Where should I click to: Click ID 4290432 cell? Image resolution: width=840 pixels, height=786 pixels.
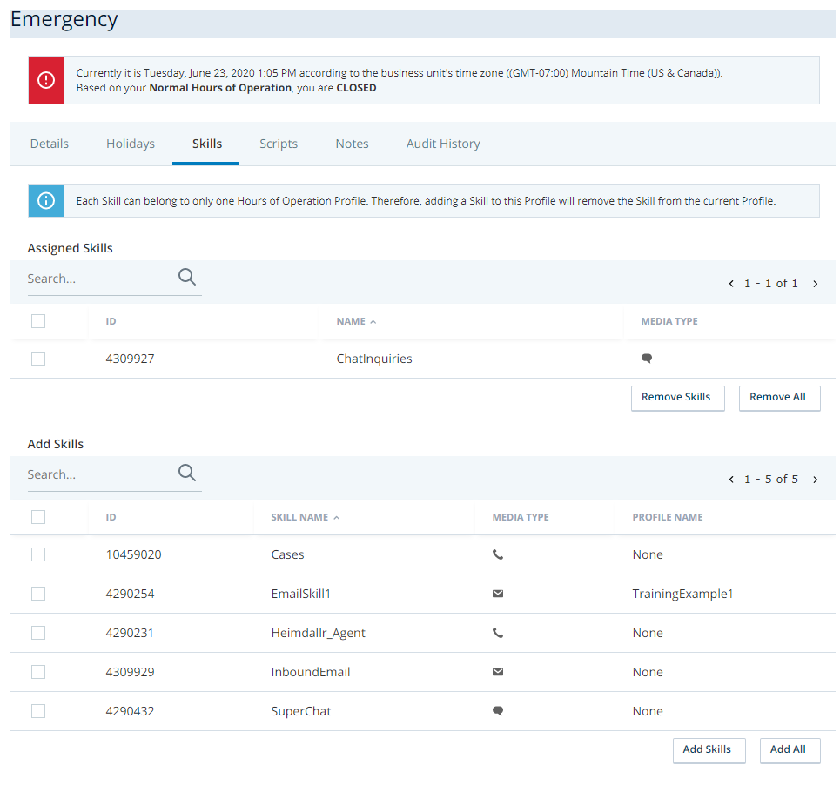[x=131, y=711]
